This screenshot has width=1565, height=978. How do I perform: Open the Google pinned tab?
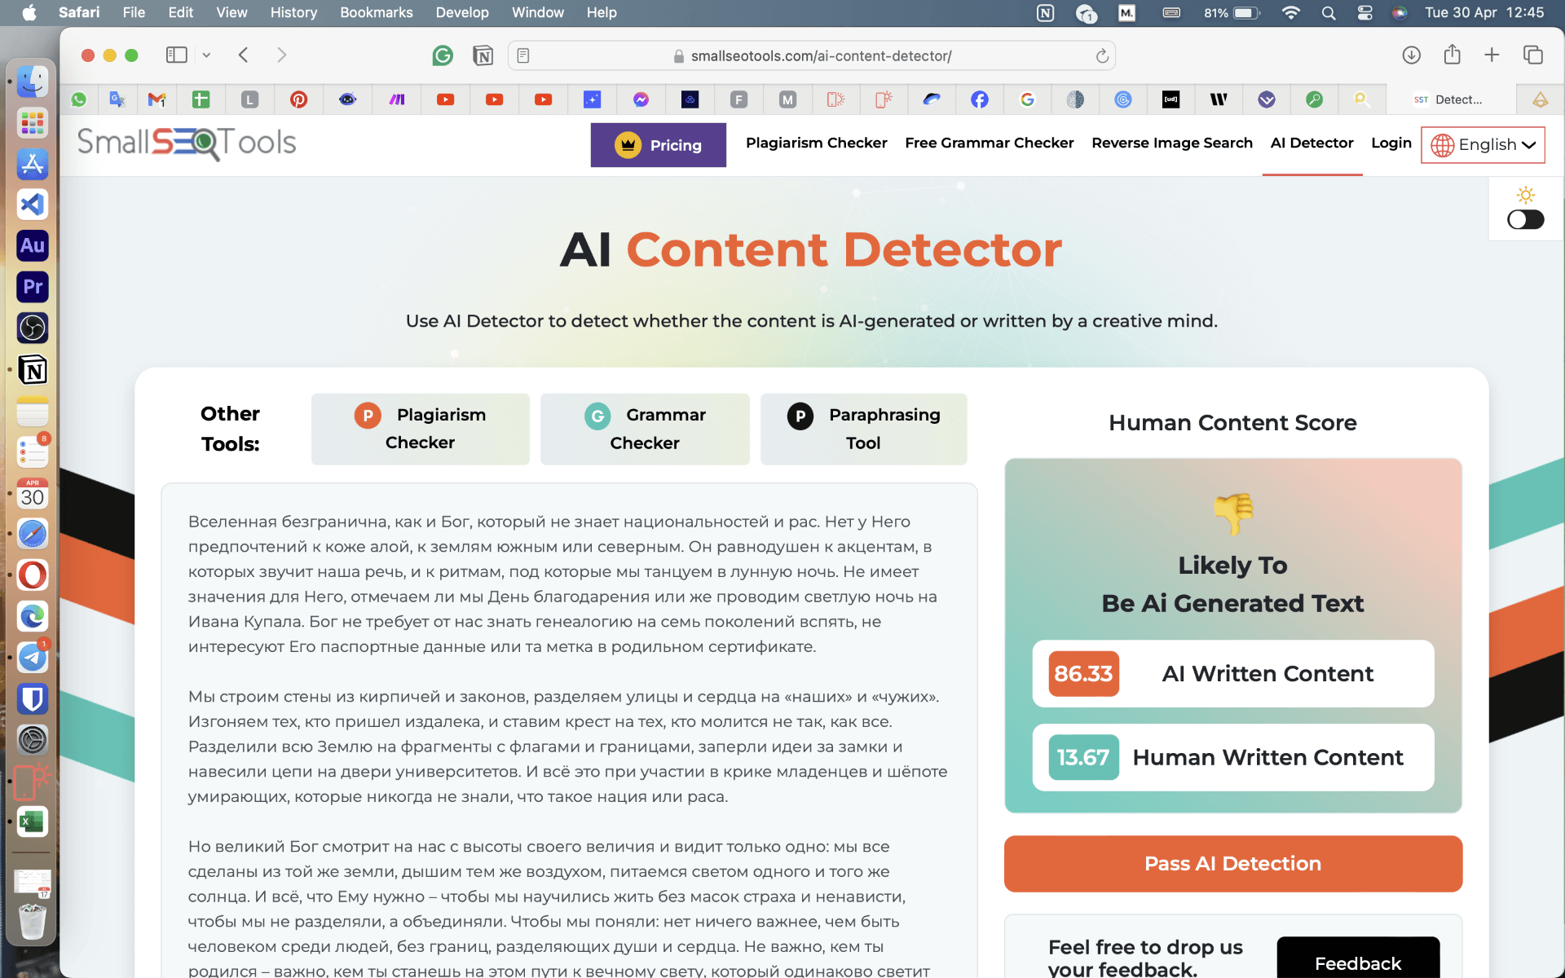click(1027, 99)
